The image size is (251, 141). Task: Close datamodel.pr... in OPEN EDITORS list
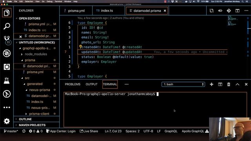pos(20,36)
